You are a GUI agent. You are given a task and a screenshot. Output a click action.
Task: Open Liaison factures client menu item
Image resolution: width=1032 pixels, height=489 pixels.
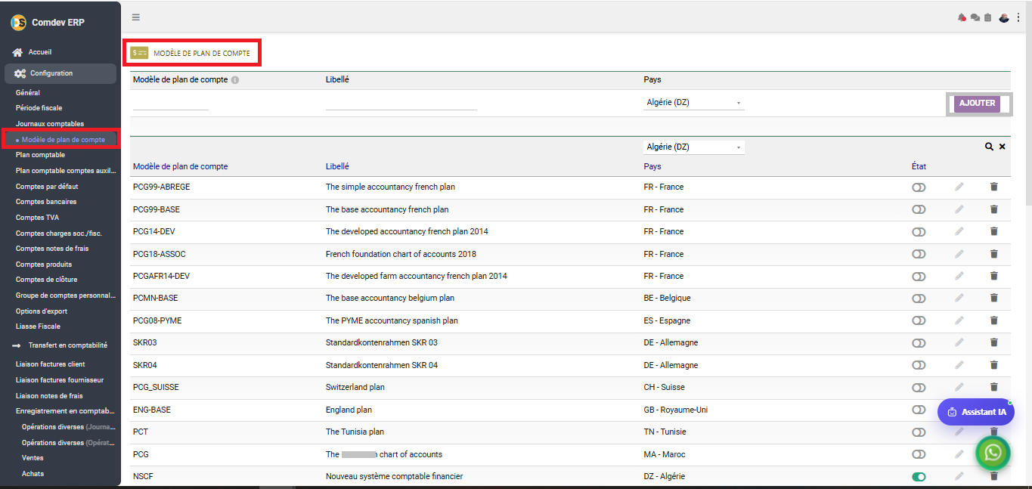click(x=51, y=364)
